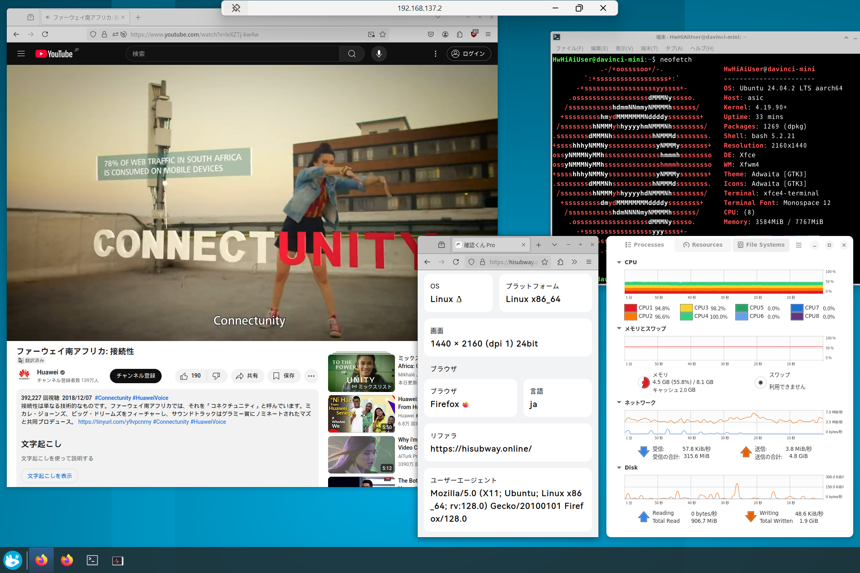Bookmark hisubway page with star icon
The height and width of the screenshot is (573, 860).
[x=545, y=262]
